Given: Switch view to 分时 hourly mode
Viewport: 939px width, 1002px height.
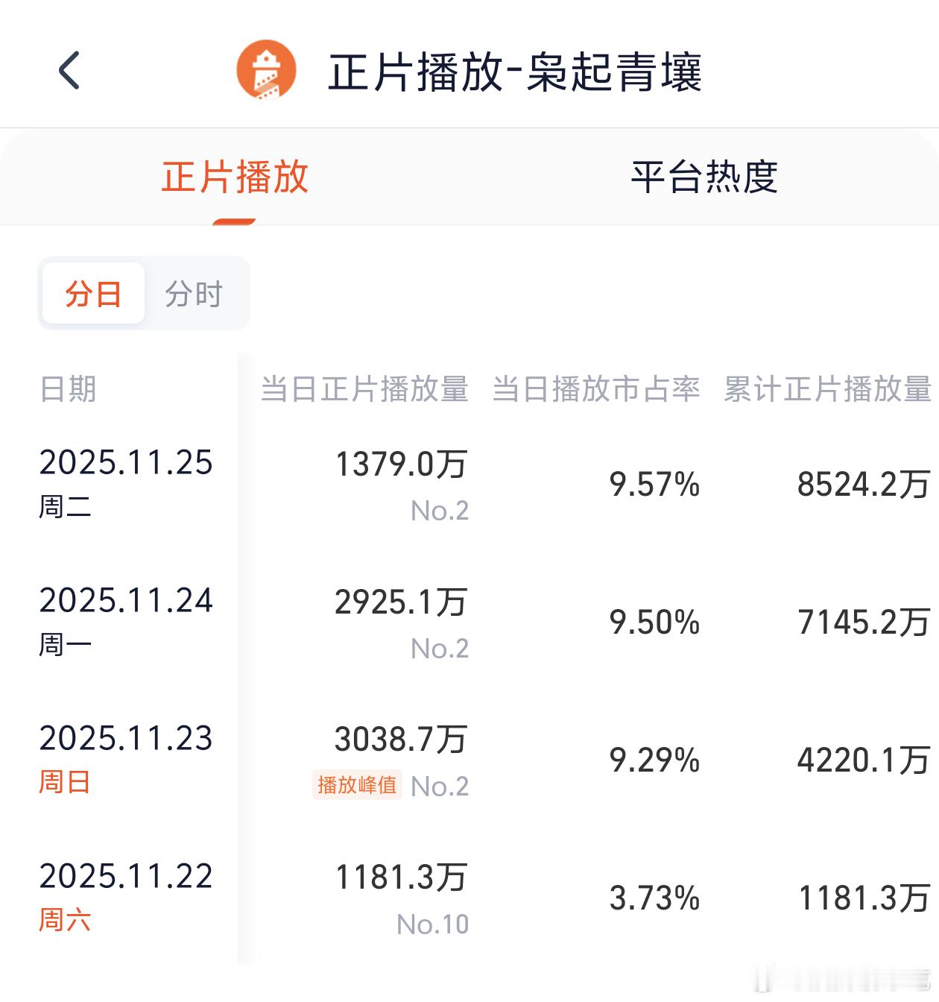Looking at the screenshot, I should pyautogui.click(x=195, y=294).
